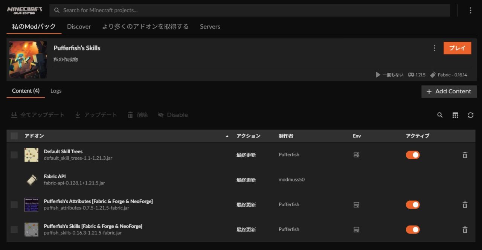This screenshot has width=482, height=250.
Task: Click Env icon for Pufferfish's Skills row
Action: [356, 230]
